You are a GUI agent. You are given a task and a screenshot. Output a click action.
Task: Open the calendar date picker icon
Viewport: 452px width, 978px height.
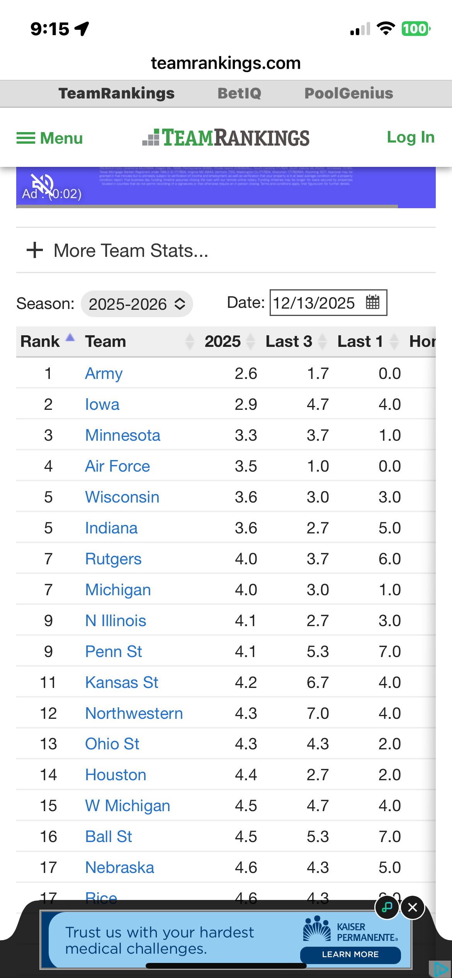(372, 302)
